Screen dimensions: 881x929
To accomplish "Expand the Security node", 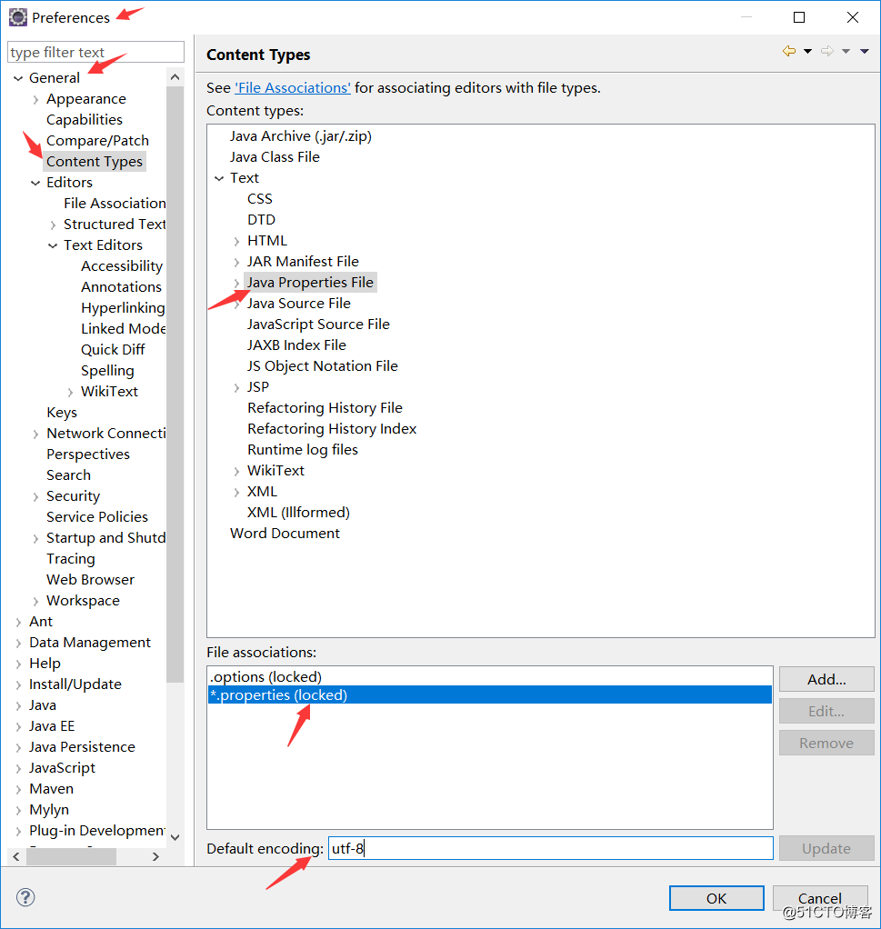I will click(35, 496).
